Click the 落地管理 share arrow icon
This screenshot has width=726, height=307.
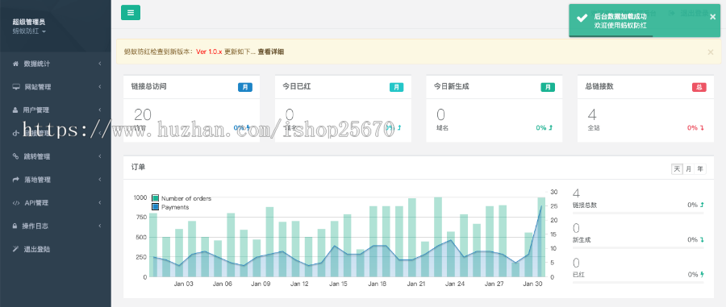(x=16, y=180)
